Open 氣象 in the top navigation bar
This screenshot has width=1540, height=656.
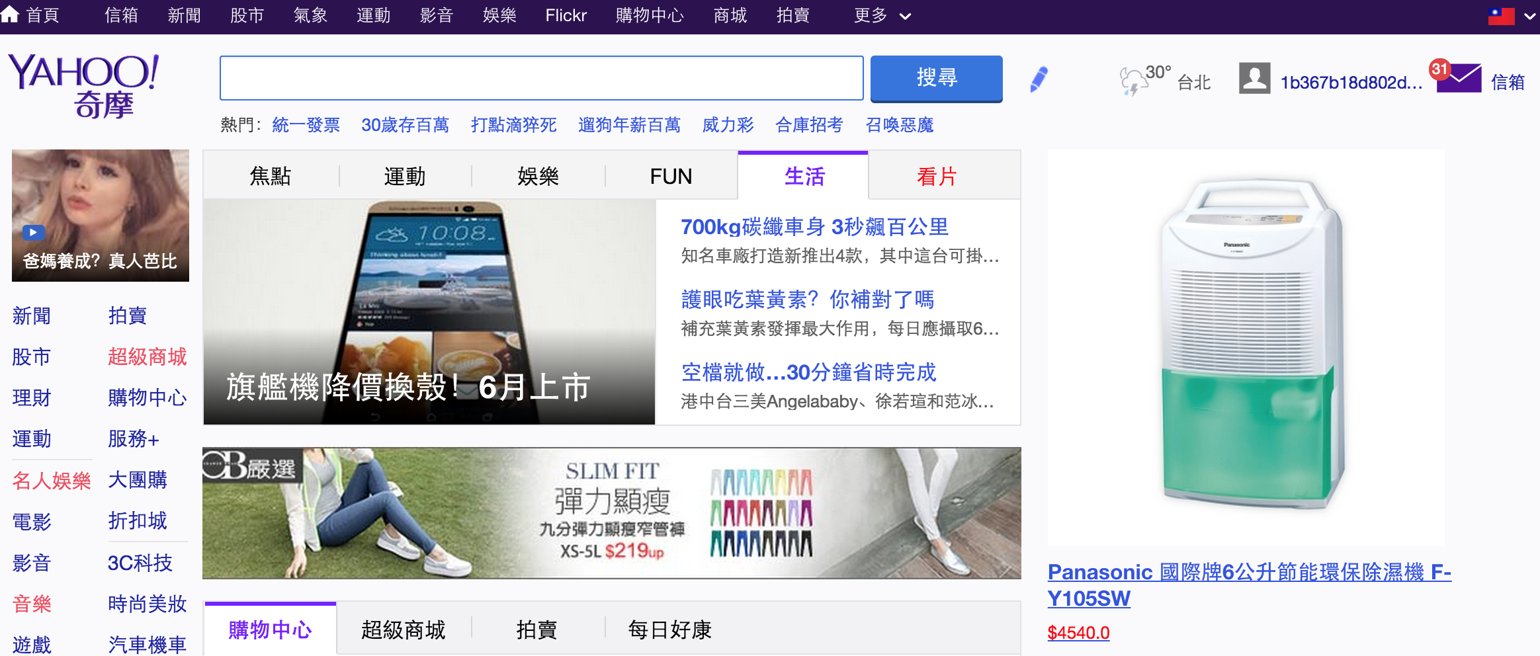310,15
